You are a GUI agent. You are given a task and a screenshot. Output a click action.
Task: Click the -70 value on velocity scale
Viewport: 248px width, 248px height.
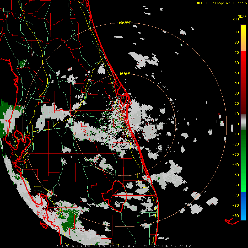pyautogui.click(x=236, y=195)
